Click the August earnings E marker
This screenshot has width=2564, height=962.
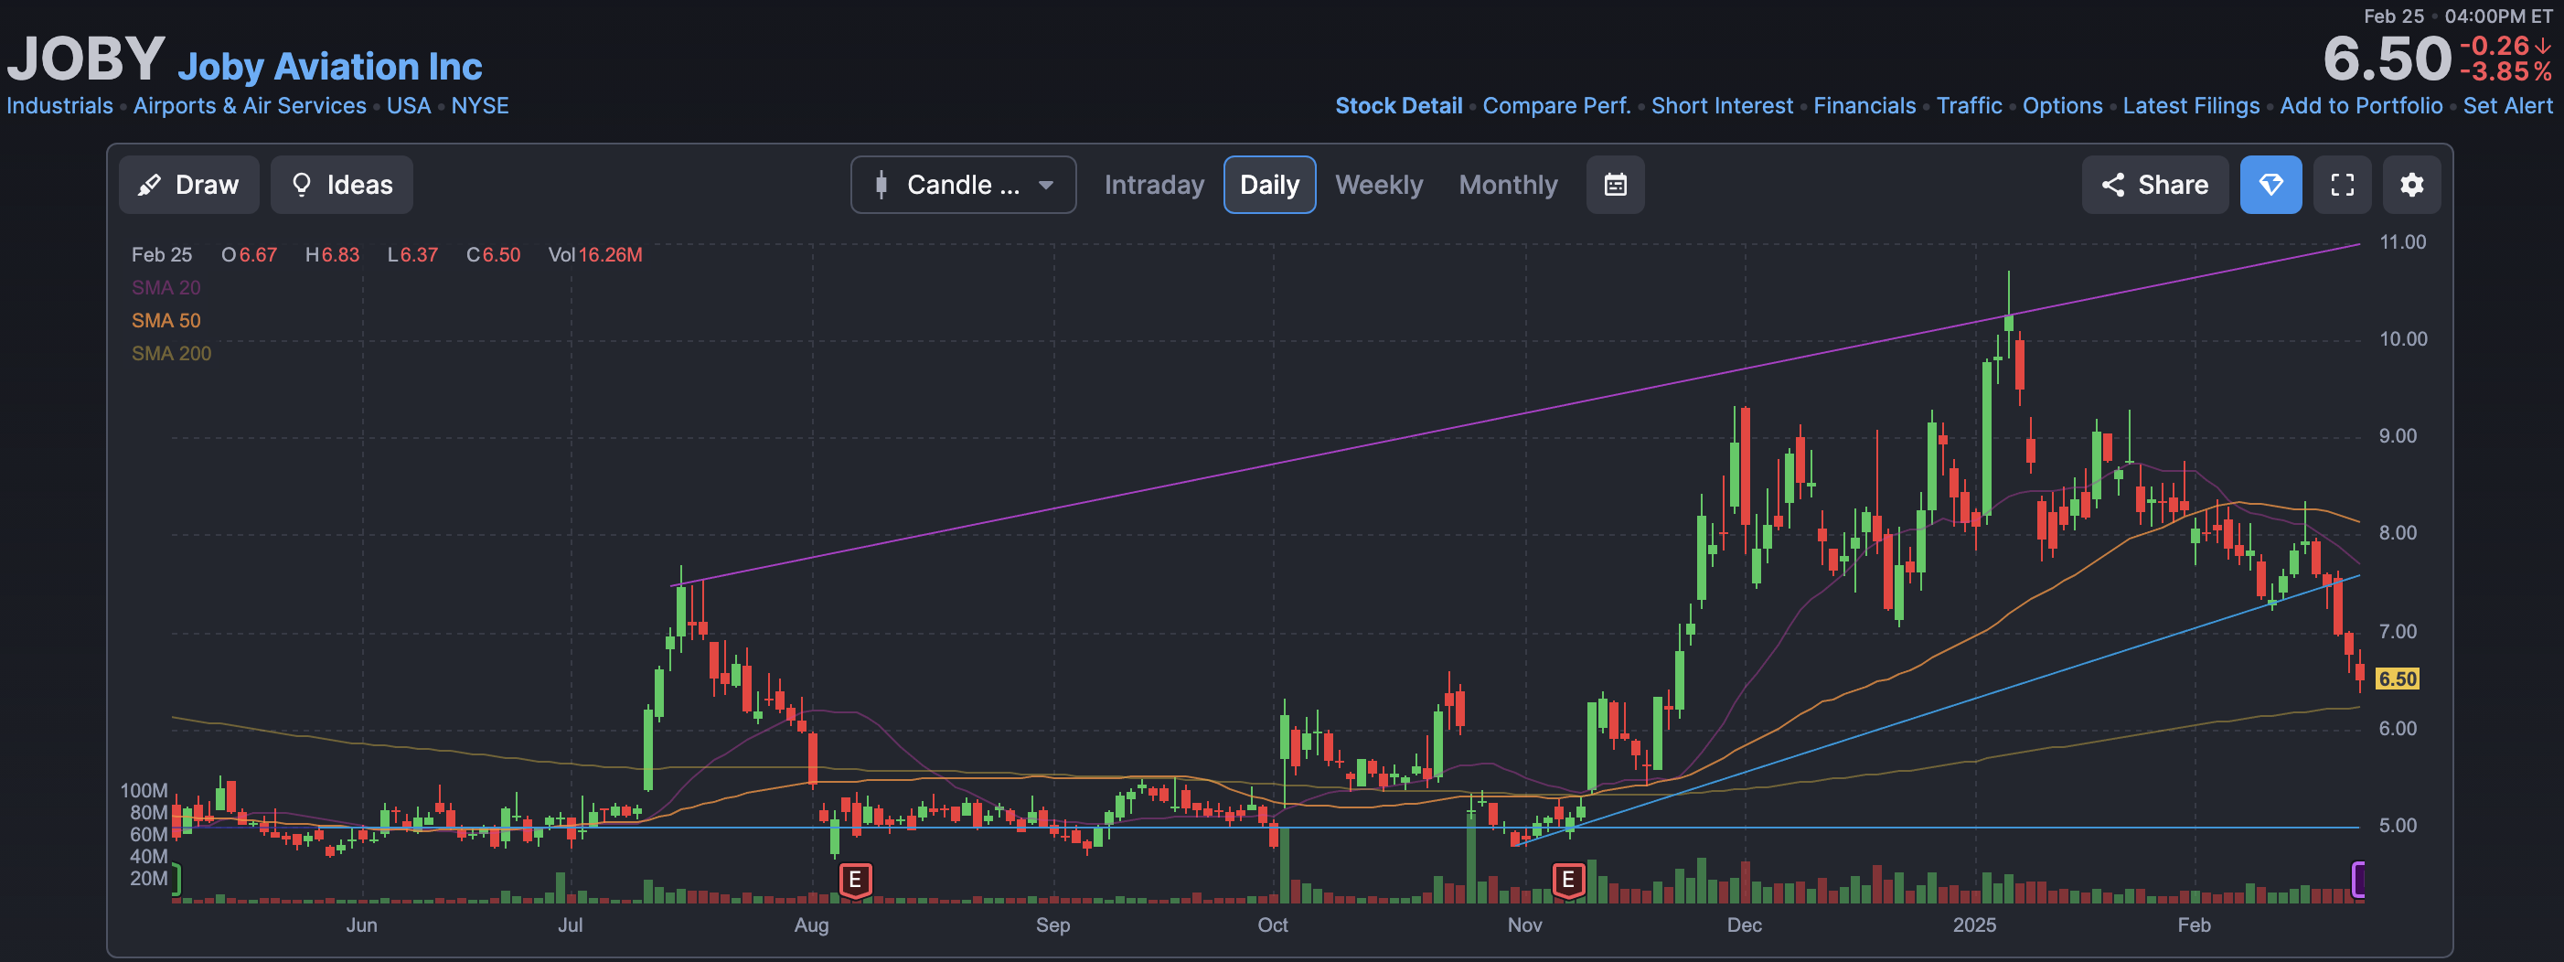click(855, 881)
